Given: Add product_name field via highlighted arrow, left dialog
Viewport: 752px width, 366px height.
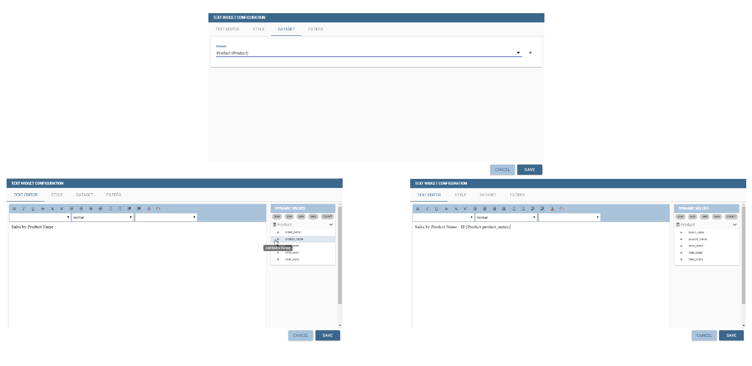Looking at the screenshot, I should 278,239.
